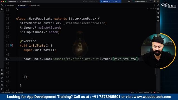The height and width of the screenshot is (100, 178).
Task: Click the empty line 44 in editor
Action: 80,68
